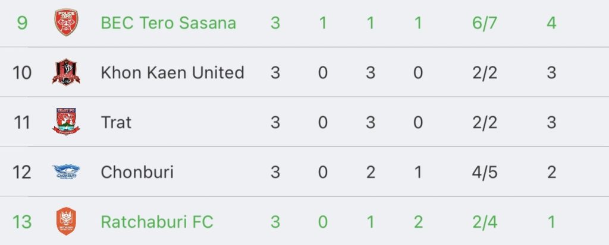Open the Ratchaburi FC team name
609x245 pixels.
point(157,222)
